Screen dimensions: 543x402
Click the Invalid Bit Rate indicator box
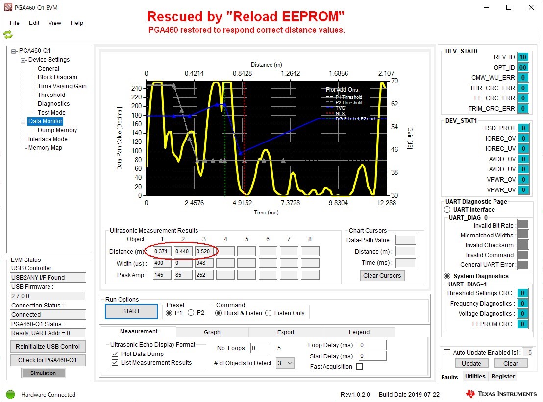point(523,224)
